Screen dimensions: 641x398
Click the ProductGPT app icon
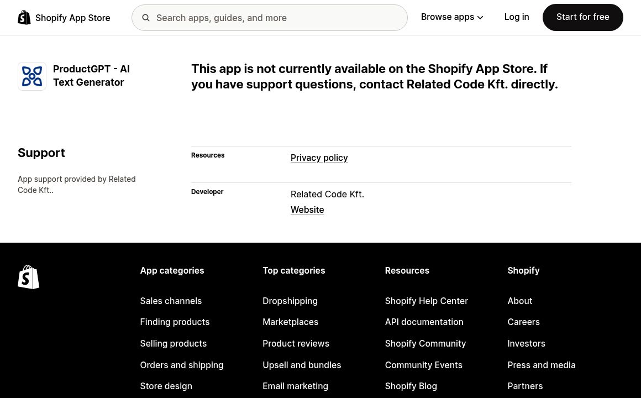click(x=32, y=76)
